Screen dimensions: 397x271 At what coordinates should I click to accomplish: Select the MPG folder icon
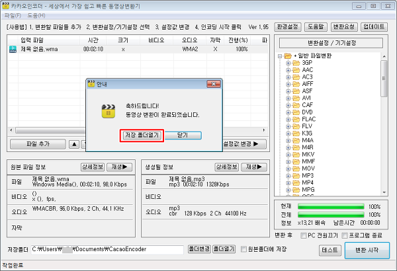click(x=296, y=190)
